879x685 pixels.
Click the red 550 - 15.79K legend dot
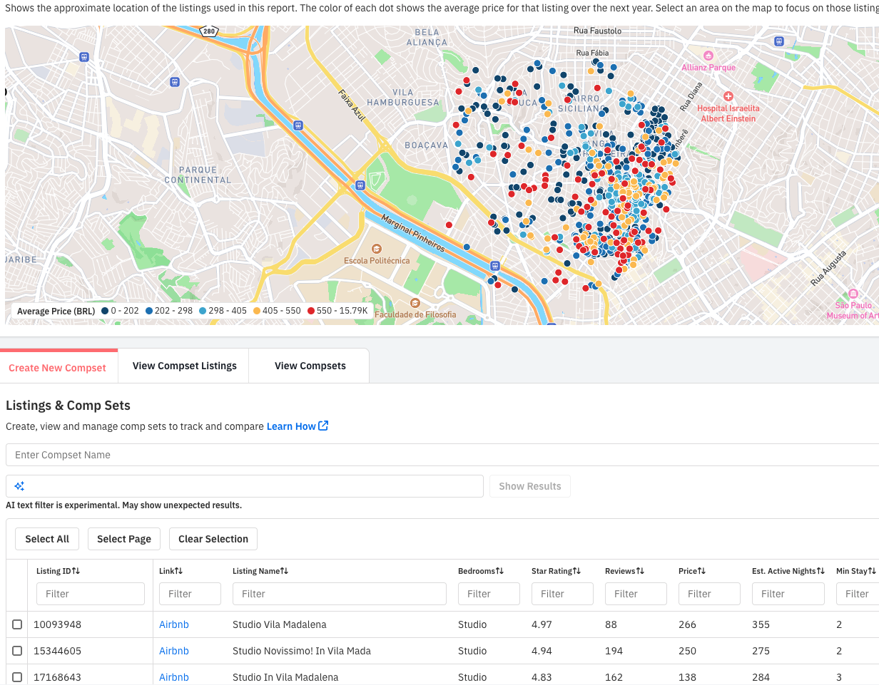[x=311, y=311]
